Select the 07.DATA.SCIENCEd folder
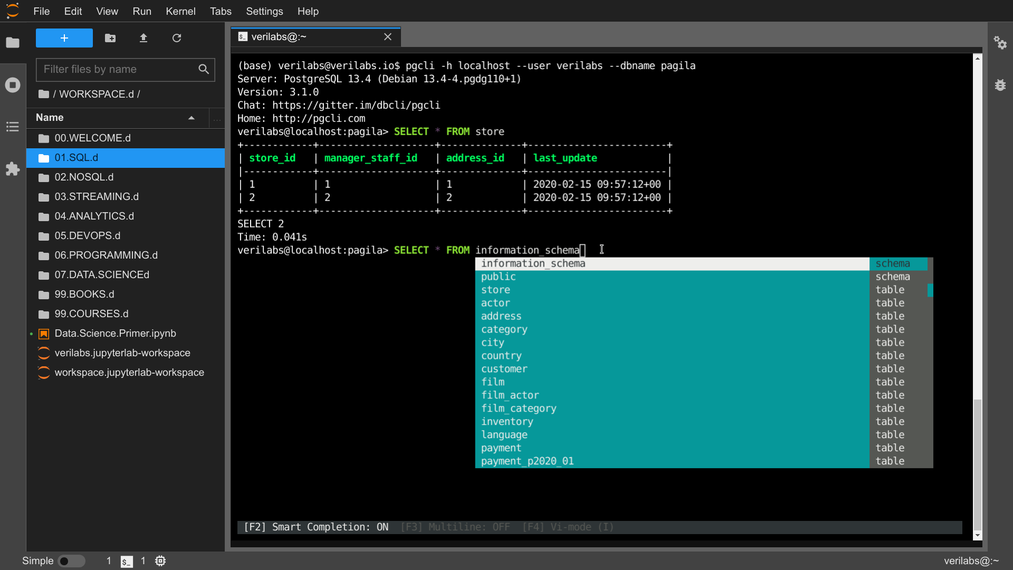 pos(126,275)
